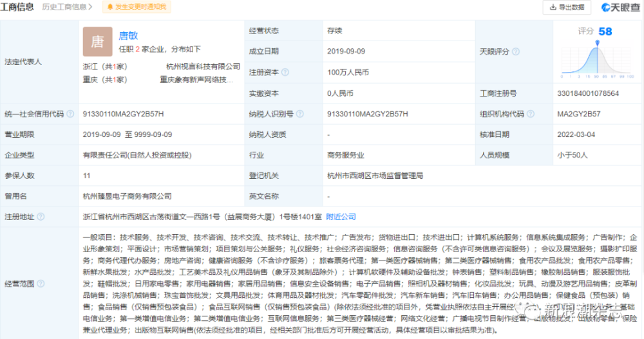
Task: Click help icon next to 统一社会信用代码
Action: 70,114
